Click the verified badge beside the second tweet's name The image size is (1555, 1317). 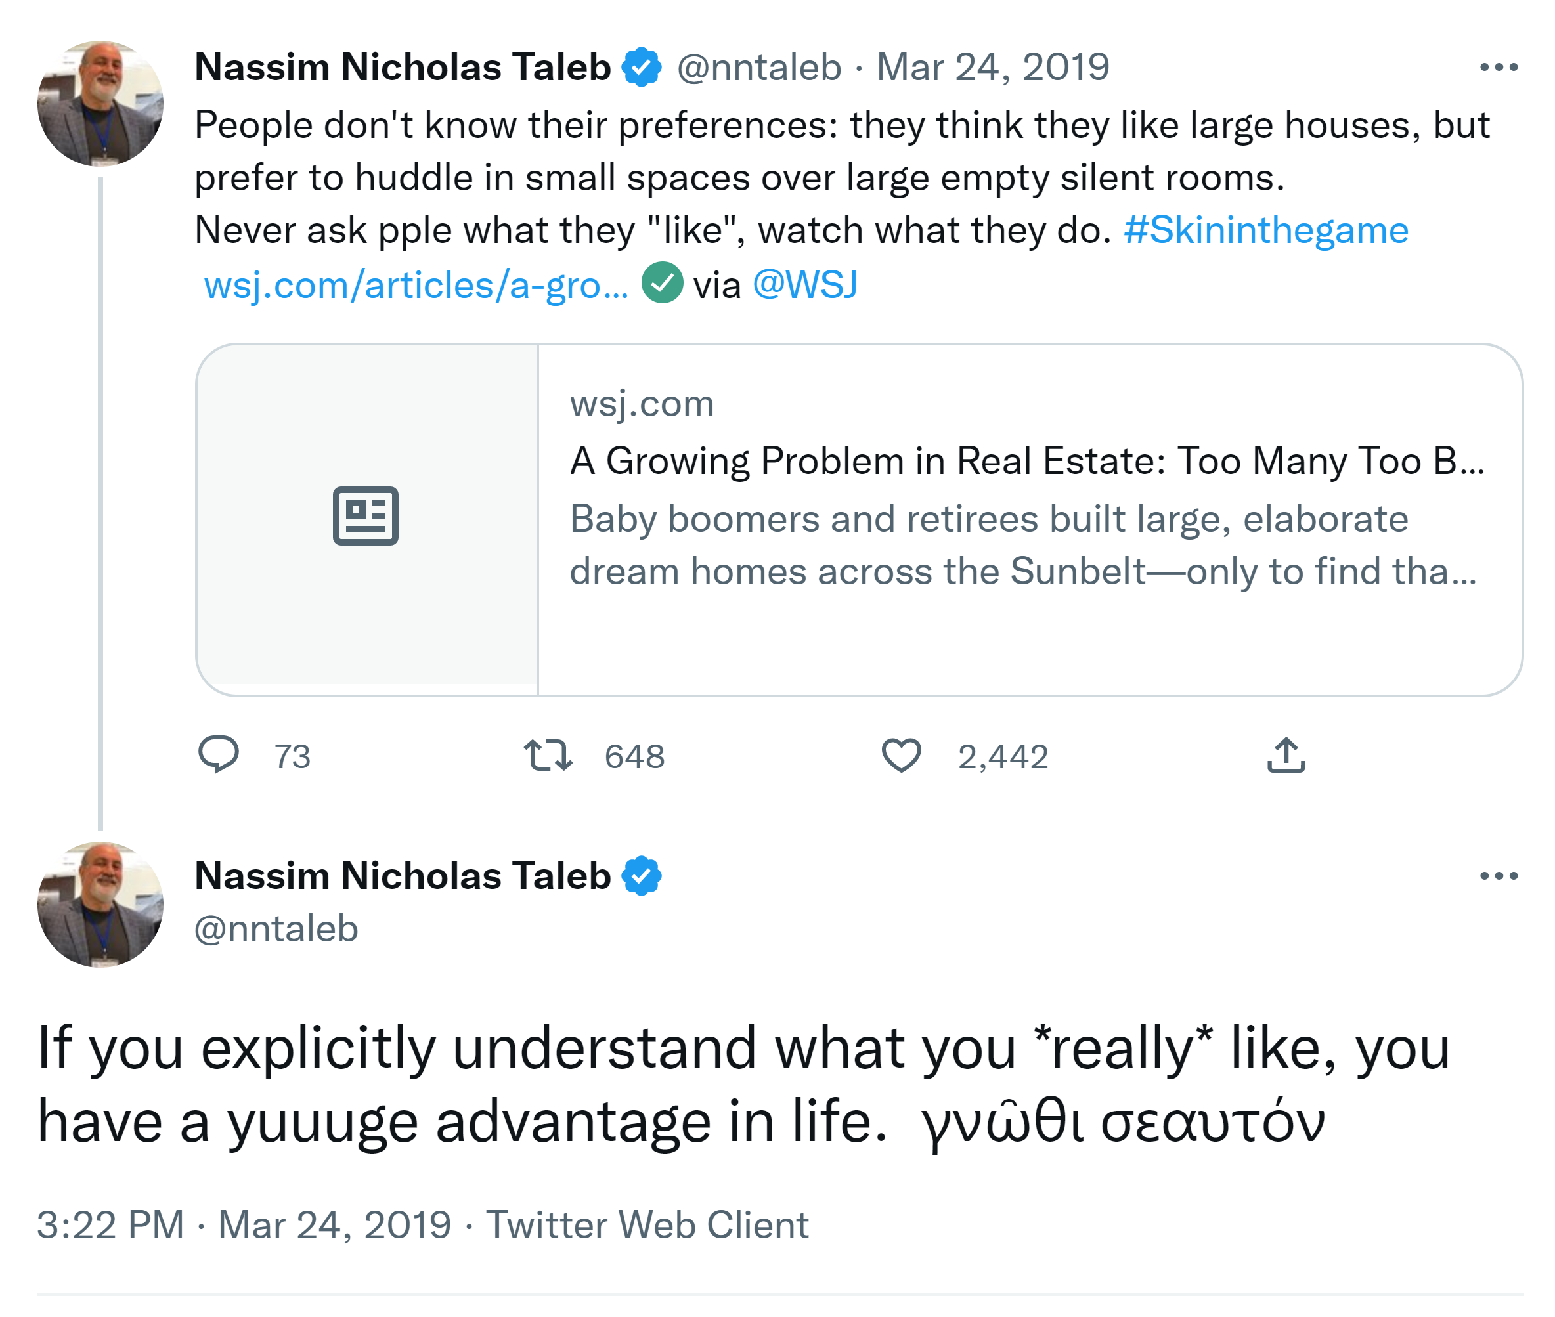(x=642, y=876)
